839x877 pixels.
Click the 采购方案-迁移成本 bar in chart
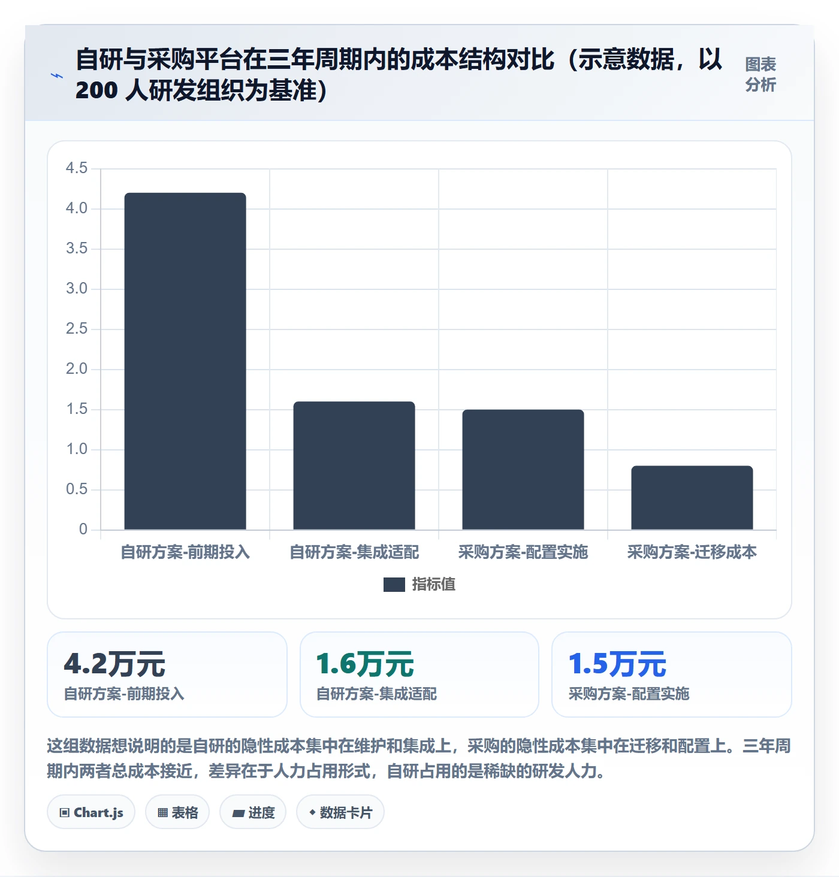coord(692,498)
